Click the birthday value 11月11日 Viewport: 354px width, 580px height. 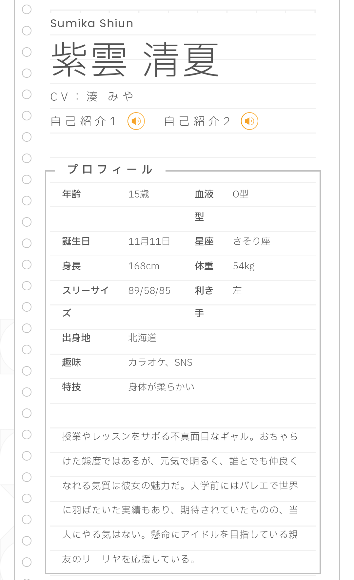pyautogui.click(x=149, y=241)
